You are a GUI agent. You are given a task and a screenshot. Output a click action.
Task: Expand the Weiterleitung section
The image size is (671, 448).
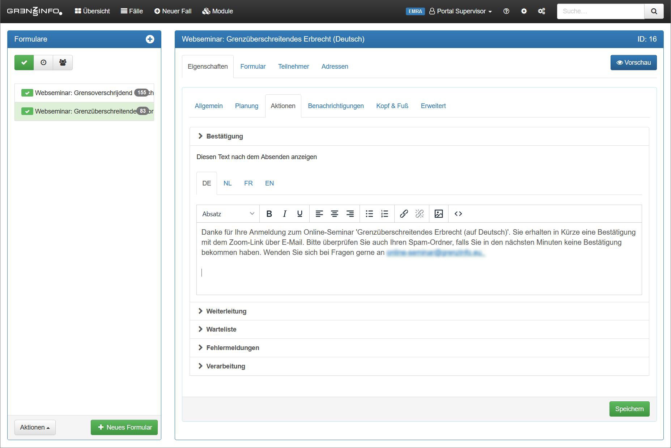coord(226,311)
